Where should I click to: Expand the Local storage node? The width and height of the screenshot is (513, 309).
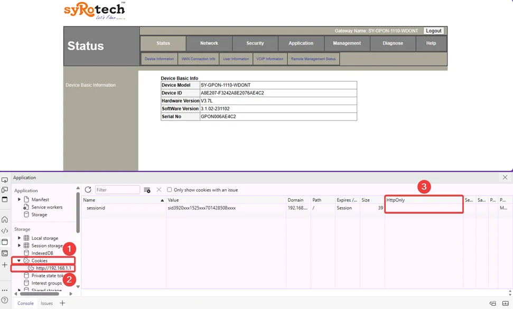tap(19, 238)
